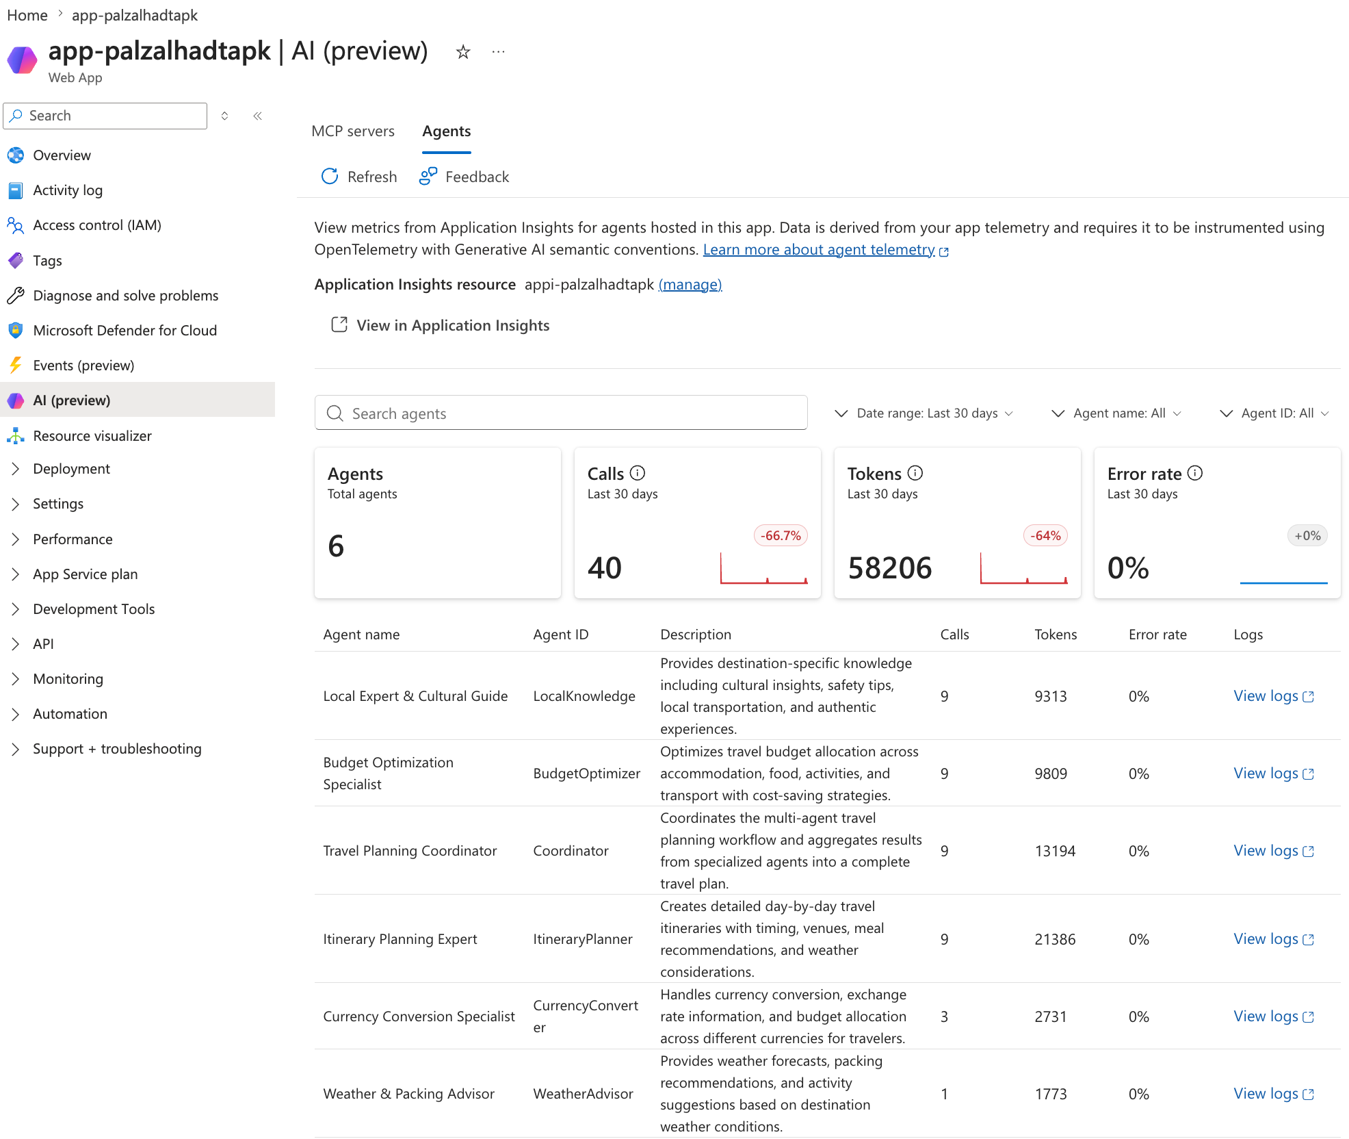1349x1139 pixels.
Task: Click the app logo icon next to title
Action: pos(22,60)
